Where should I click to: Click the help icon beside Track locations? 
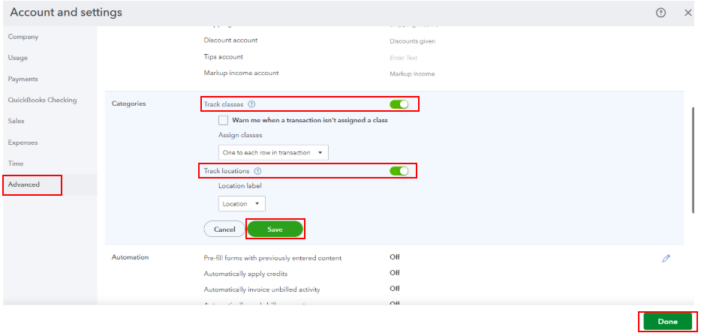point(257,172)
